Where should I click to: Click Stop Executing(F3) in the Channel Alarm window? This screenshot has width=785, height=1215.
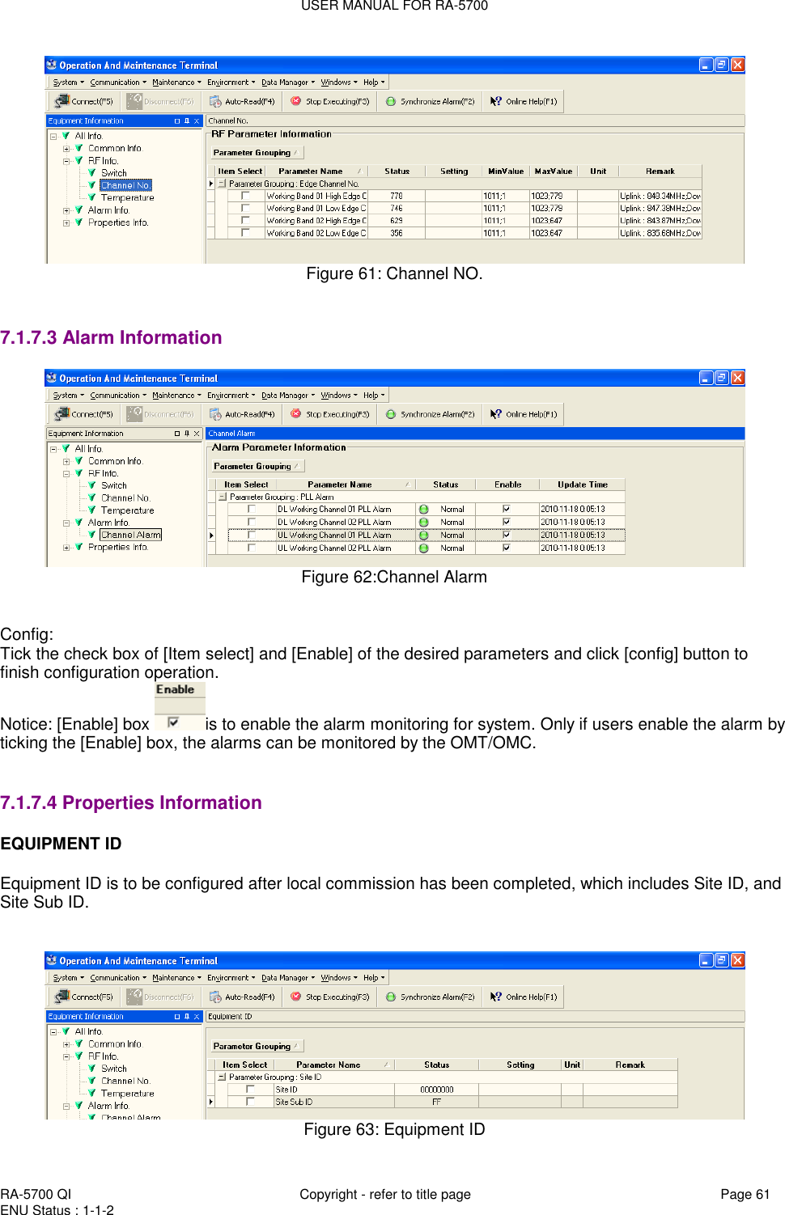[329, 414]
